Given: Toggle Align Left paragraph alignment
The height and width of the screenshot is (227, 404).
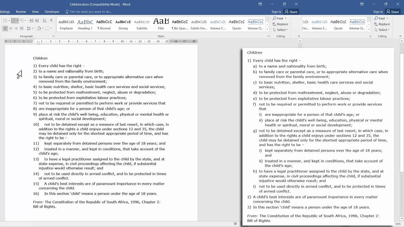Looking at the screenshot, I should 5,28.
